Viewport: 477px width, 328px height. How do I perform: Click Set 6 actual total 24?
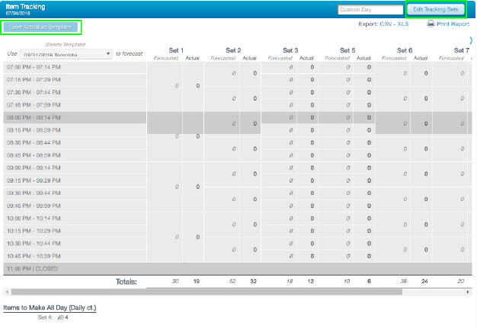coord(424,282)
